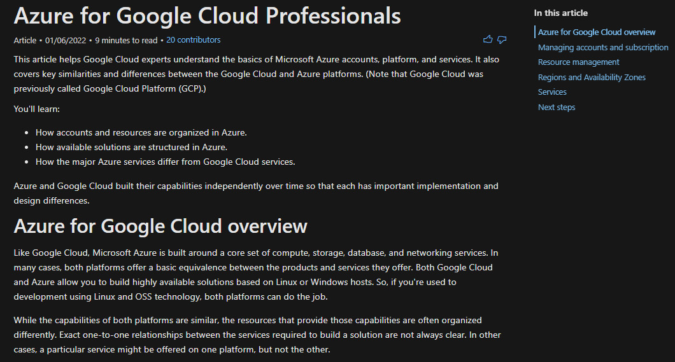Jump to the Services section link
Screen dimensions: 675x362
tap(552, 92)
